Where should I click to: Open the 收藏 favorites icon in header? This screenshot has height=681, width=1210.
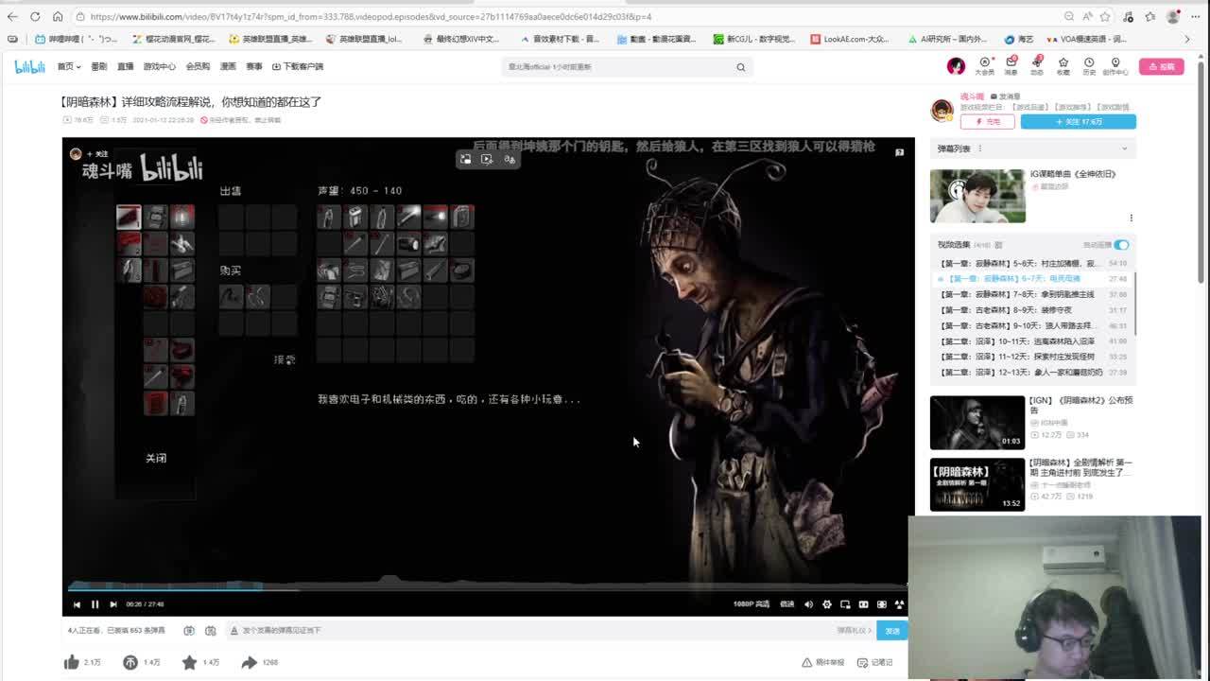1063,66
